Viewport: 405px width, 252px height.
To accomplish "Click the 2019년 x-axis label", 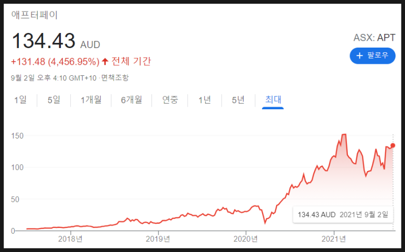I will pyautogui.click(x=158, y=239).
